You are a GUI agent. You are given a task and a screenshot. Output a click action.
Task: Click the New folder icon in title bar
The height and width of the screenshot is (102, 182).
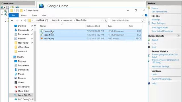21,11
